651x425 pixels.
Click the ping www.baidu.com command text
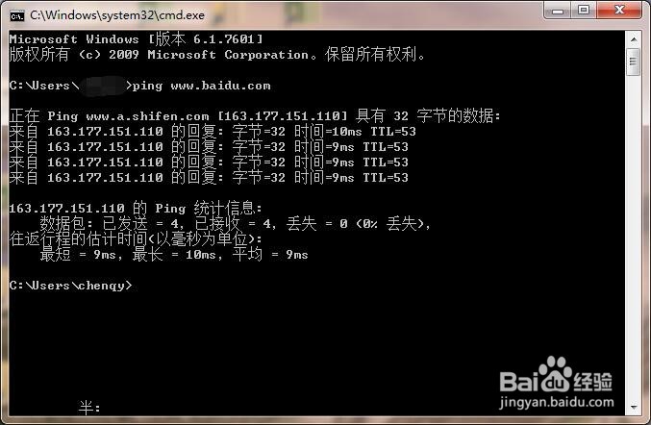201,86
